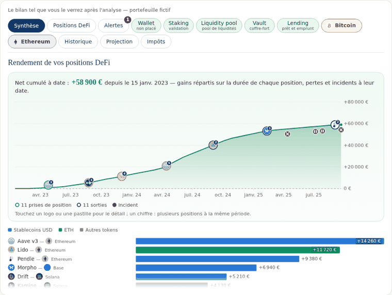
Task: Switch to the Synthèse tab
Action: coord(26,25)
